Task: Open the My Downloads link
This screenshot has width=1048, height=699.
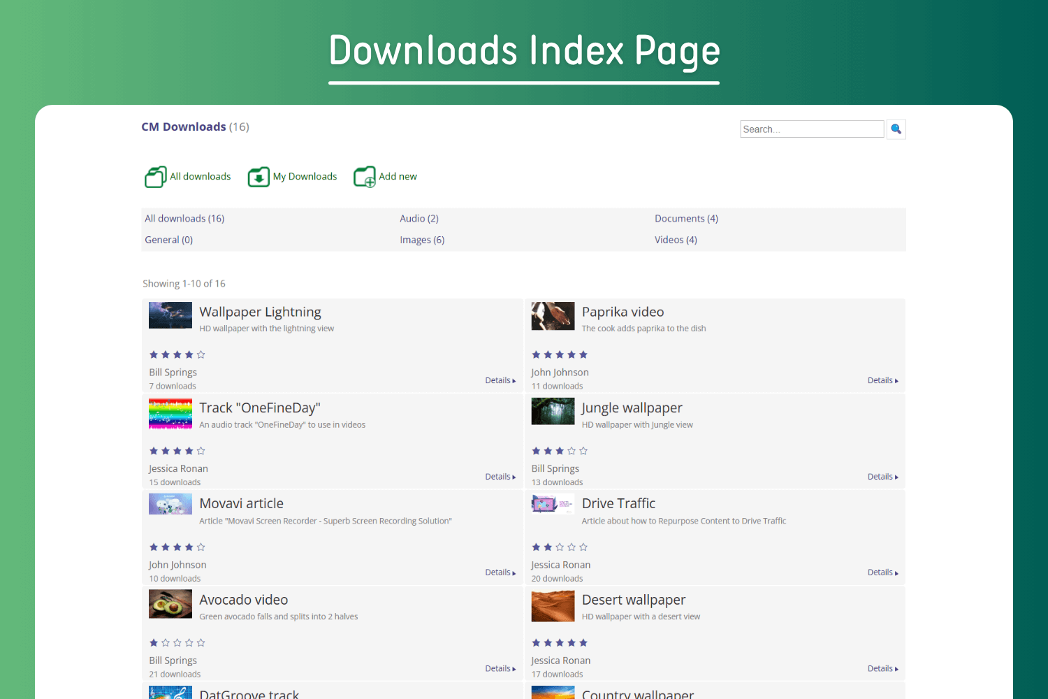Action: pos(305,176)
